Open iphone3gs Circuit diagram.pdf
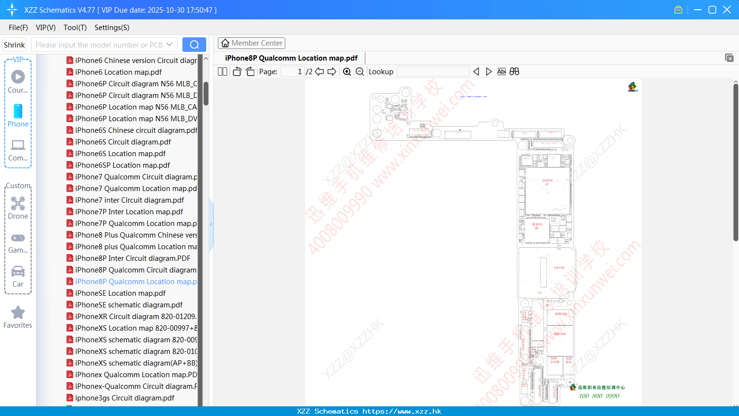This screenshot has height=416, width=739. coord(125,398)
